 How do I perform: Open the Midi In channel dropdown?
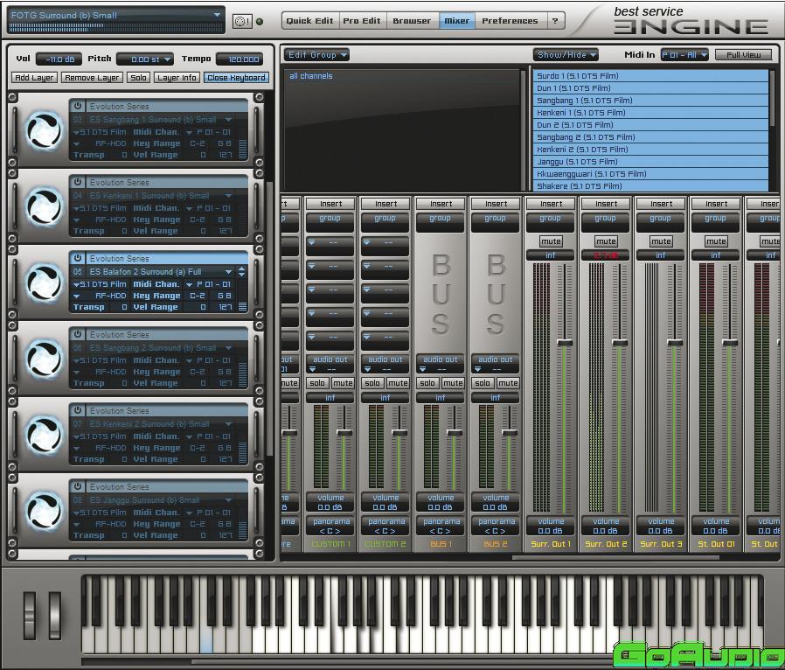[x=684, y=54]
